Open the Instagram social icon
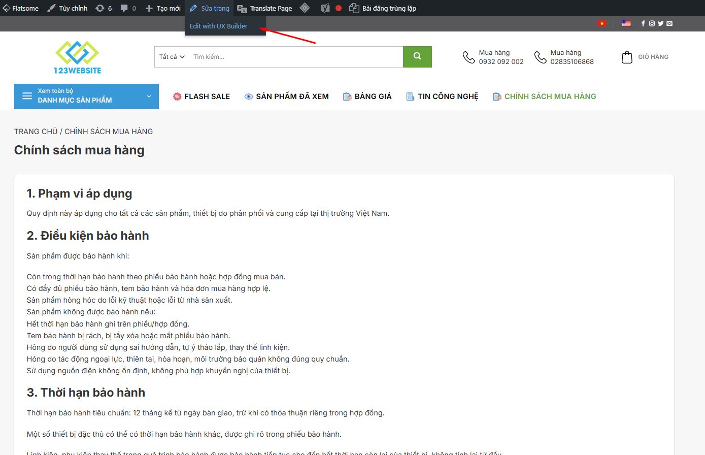The width and height of the screenshot is (705, 455). [x=652, y=23]
